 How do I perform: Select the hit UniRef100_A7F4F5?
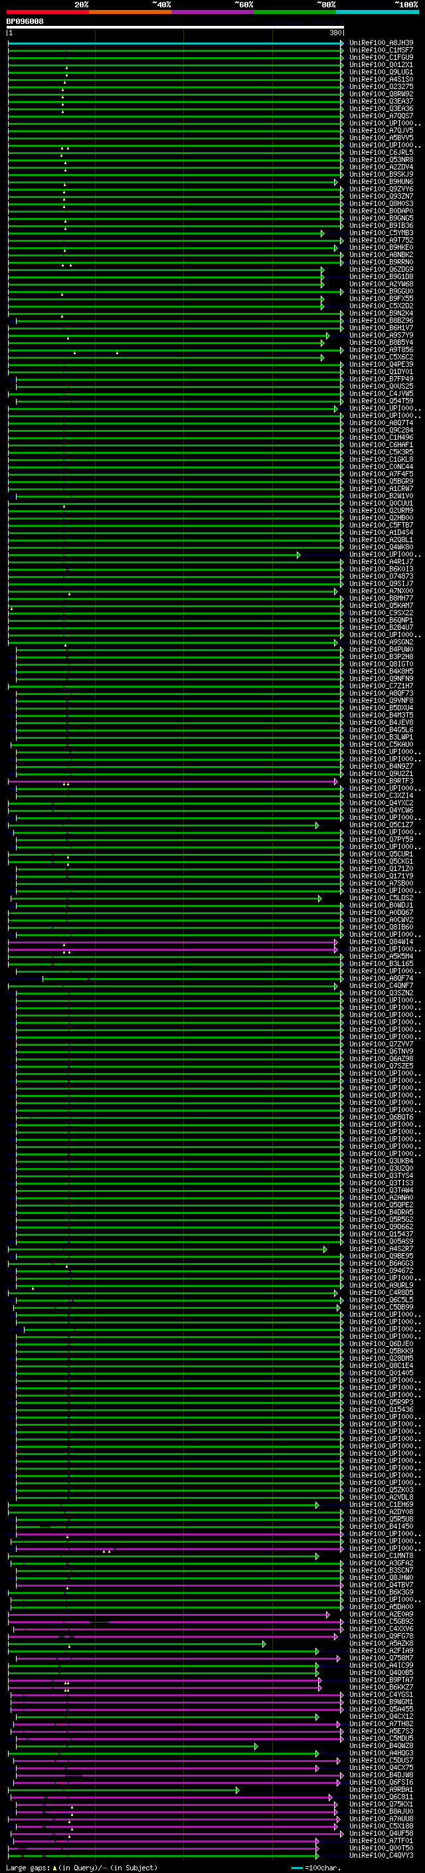(381, 474)
